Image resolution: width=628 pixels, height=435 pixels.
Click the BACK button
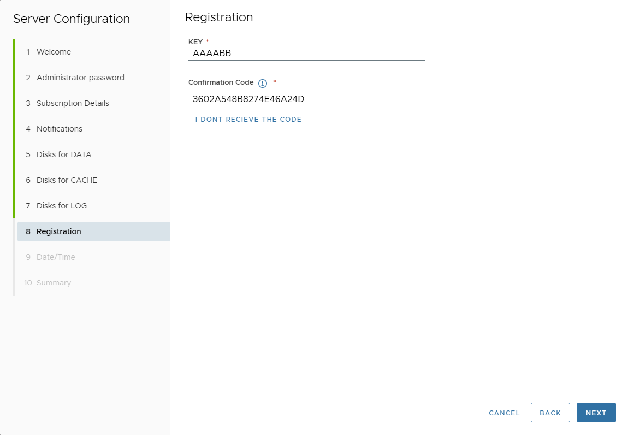[550, 413]
